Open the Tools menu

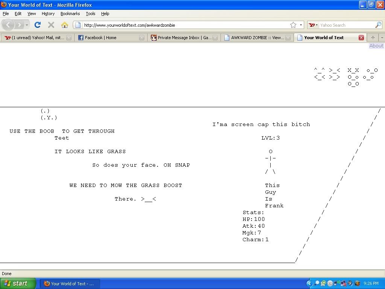click(x=91, y=14)
